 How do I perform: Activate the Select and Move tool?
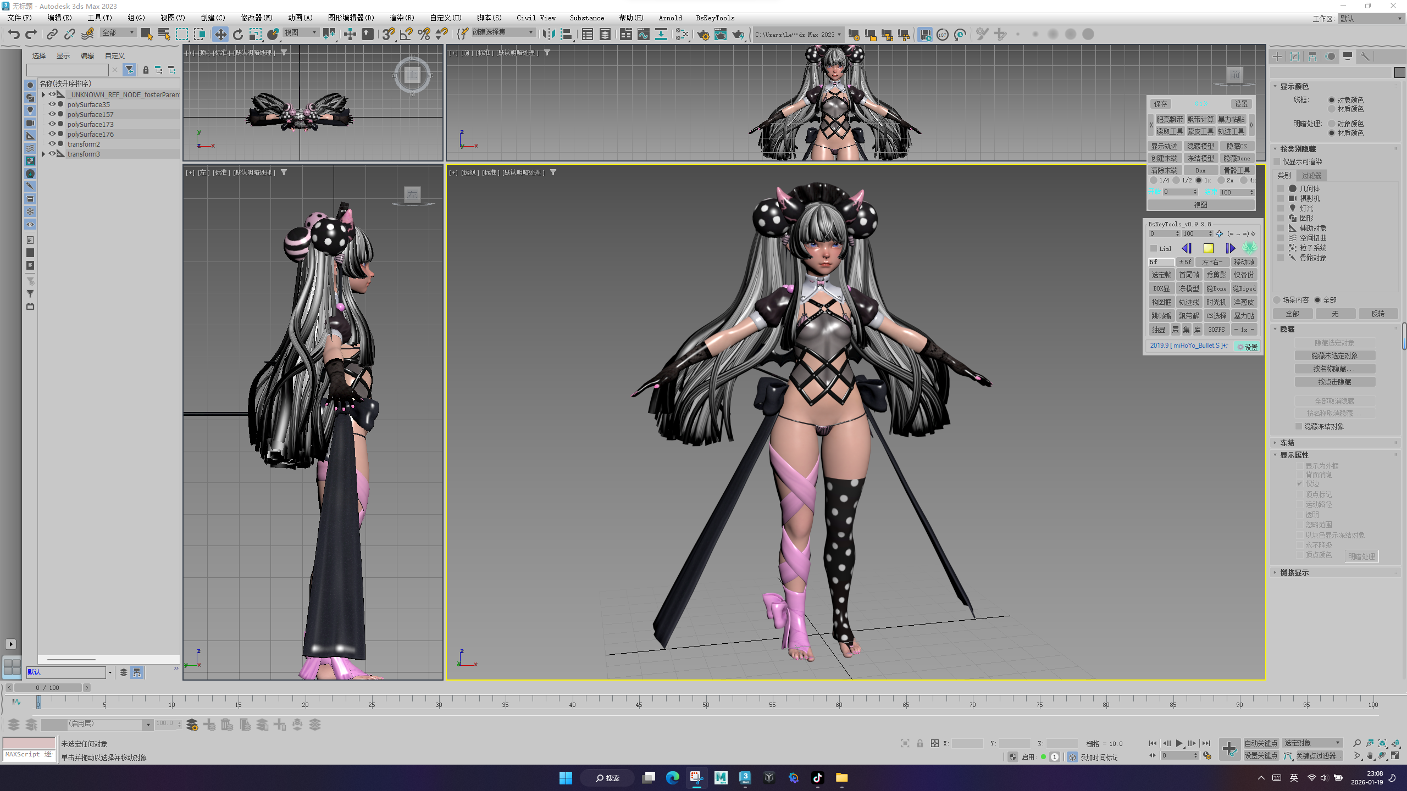(x=220, y=34)
